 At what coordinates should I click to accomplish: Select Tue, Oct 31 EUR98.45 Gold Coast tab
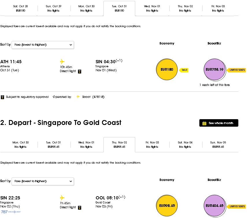pos(53,145)
